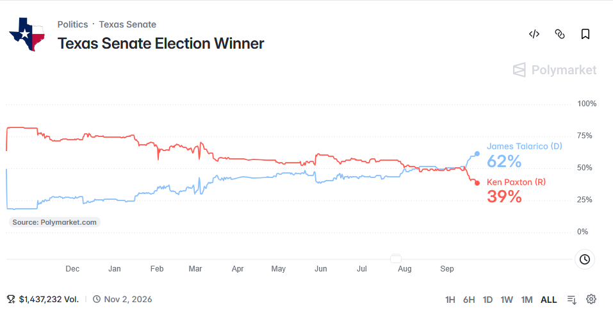This screenshot has height=315, width=613.
Task: Open chart settings gear icon
Action: [591, 300]
